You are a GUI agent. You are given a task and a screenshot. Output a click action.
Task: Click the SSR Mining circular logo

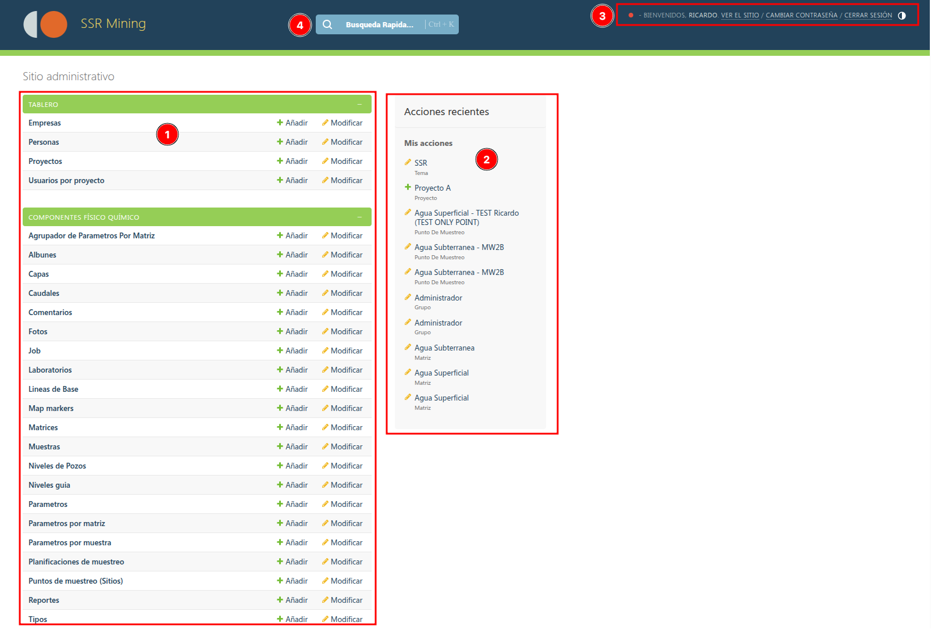(x=45, y=24)
